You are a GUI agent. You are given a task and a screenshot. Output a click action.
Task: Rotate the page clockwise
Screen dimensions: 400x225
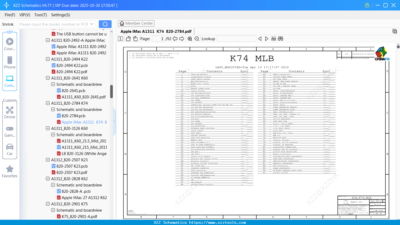pos(135,39)
